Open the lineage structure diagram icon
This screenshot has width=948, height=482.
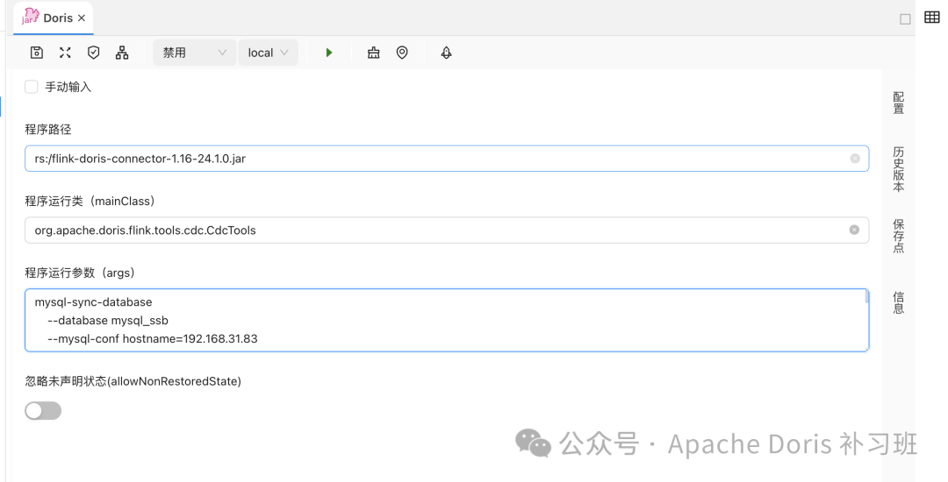click(122, 53)
